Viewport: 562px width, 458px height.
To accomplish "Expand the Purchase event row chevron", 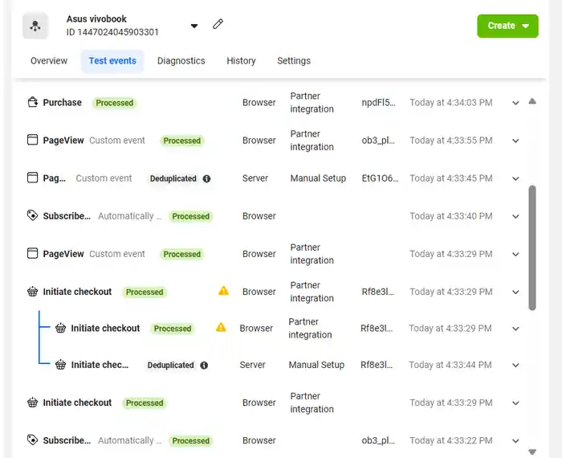I will [x=515, y=103].
